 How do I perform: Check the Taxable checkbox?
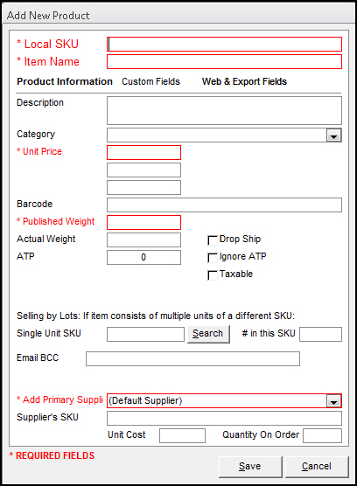pos(213,275)
